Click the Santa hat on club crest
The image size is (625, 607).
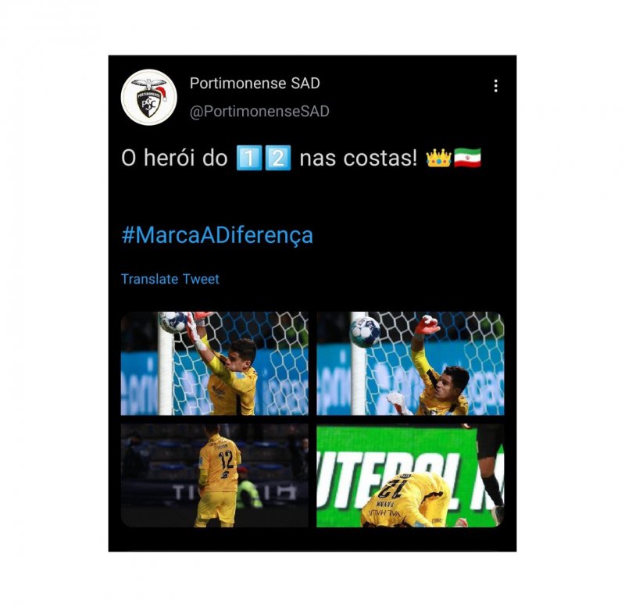(161, 93)
